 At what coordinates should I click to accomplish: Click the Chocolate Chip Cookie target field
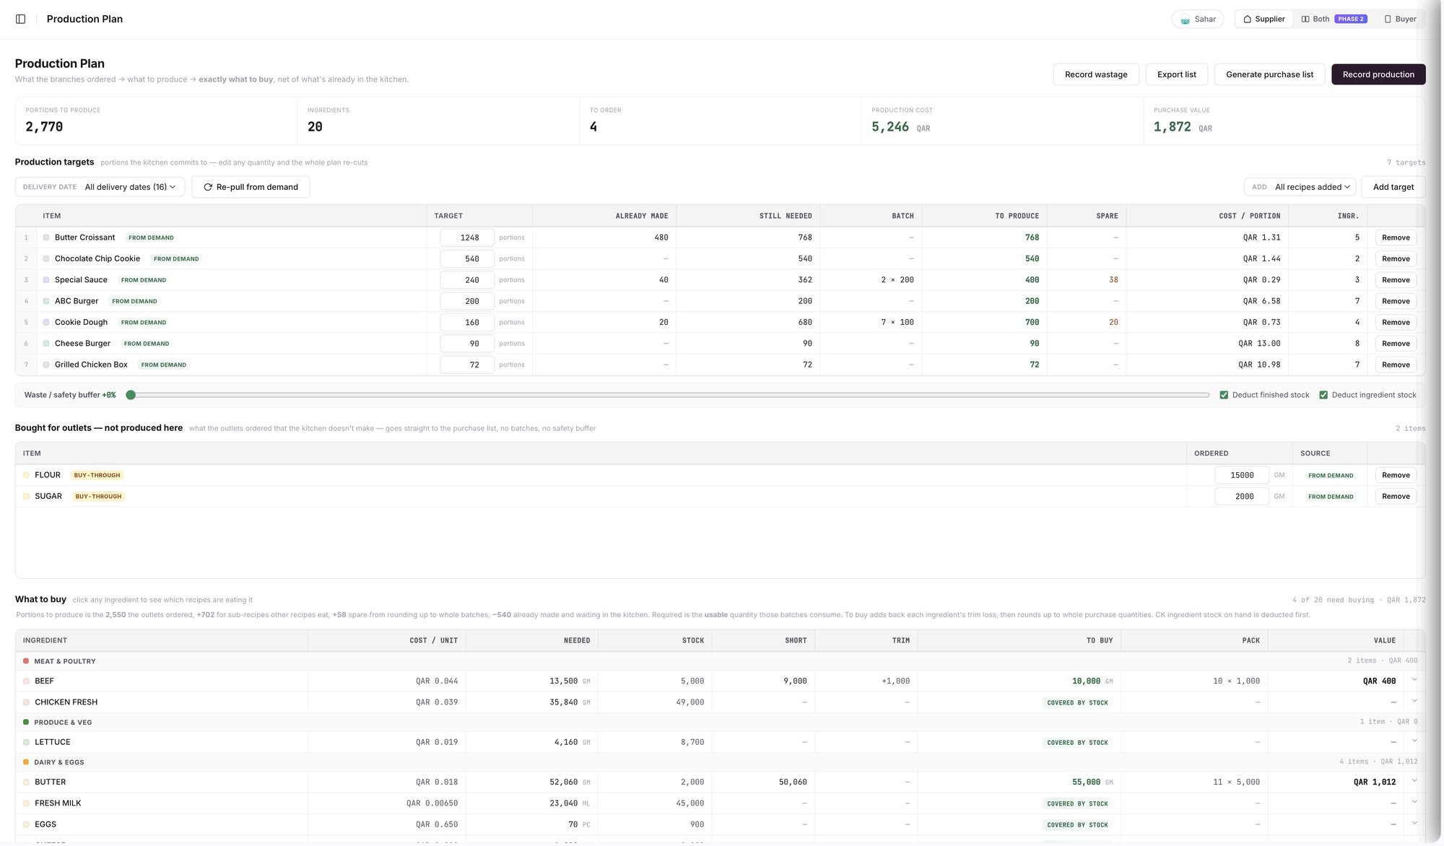coord(467,258)
